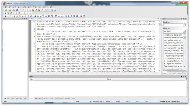Click the editor vertical scrollbar thumb

point(160,24)
